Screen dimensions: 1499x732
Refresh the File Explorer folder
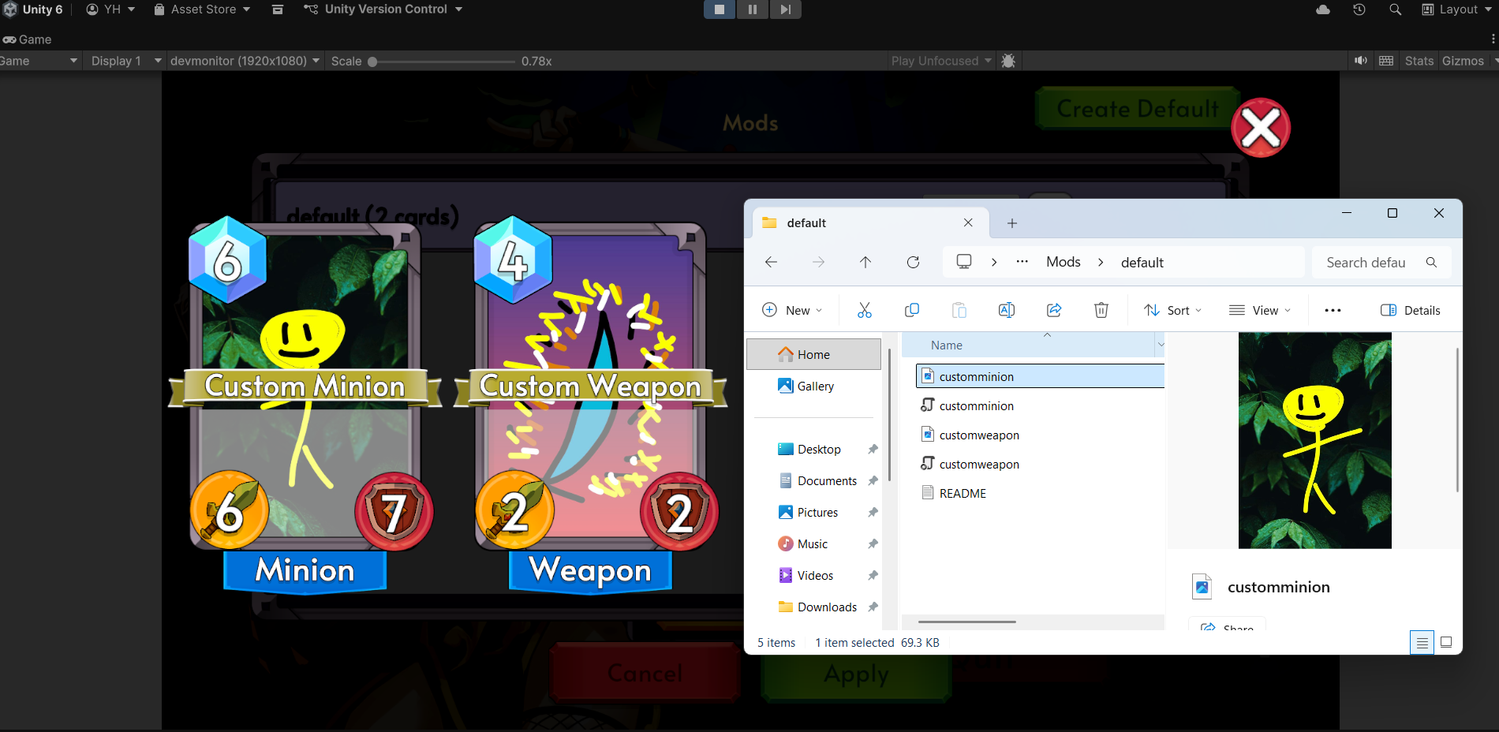click(913, 262)
